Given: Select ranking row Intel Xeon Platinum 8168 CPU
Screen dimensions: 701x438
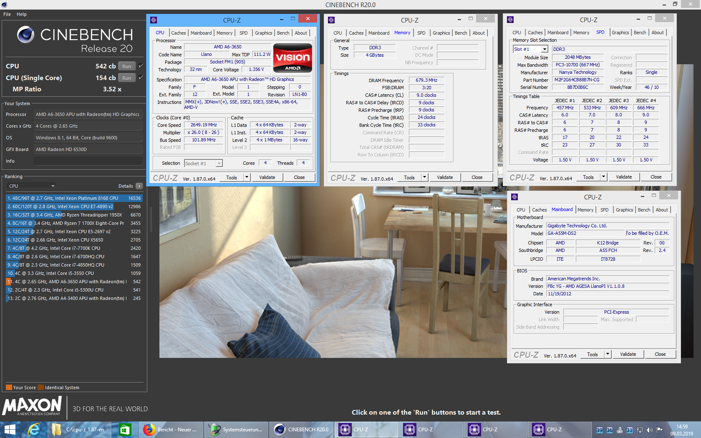Looking at the screenshot, I should pyautogui.click(x=74, y=198).
